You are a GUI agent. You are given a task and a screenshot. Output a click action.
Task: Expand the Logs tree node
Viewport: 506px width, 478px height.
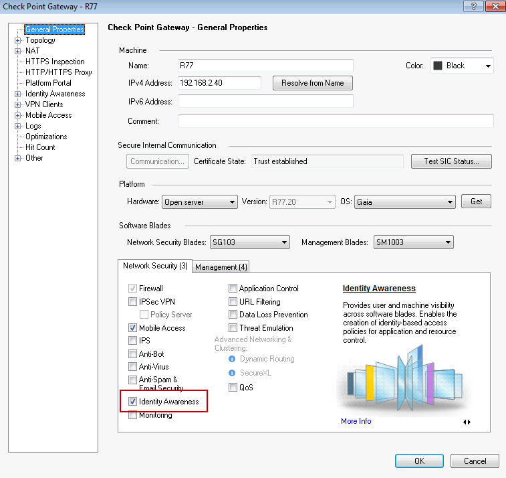click(17, 126)
